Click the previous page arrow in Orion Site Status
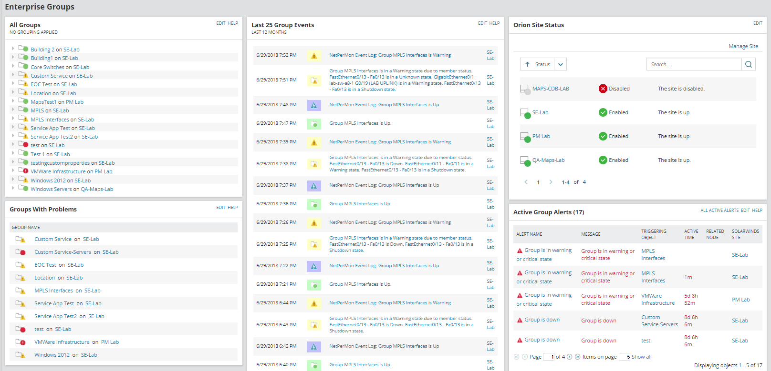Viewport: 771px width, 371px height. (x=526, y=182)
